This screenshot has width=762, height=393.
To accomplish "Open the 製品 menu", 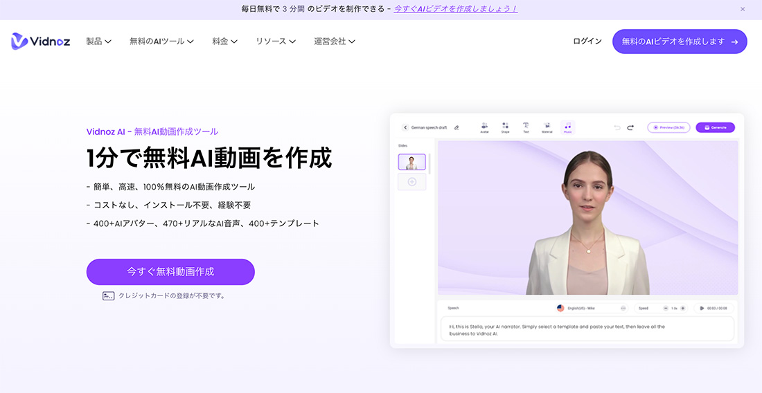I will pyautogui.click(x=98, y=42).
